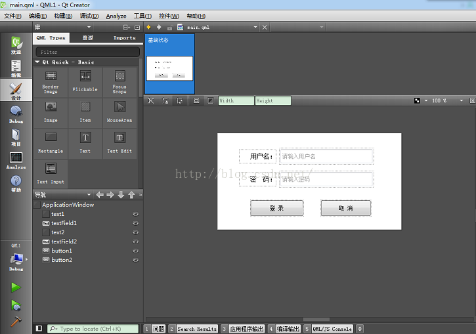Click the canvas background color swatch
The image size is (476, 334).
[x=417, y=100]
